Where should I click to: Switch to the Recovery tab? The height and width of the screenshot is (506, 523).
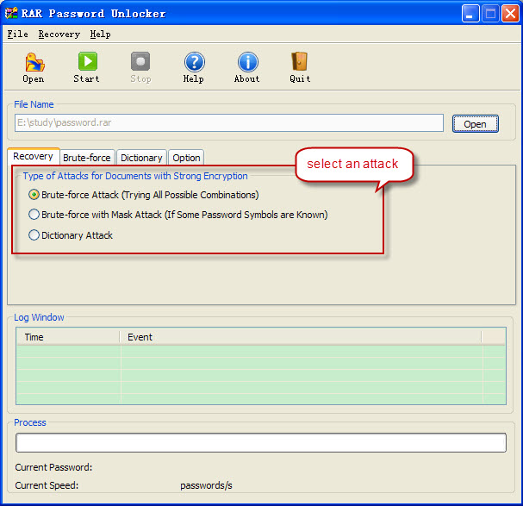point(34,157)
